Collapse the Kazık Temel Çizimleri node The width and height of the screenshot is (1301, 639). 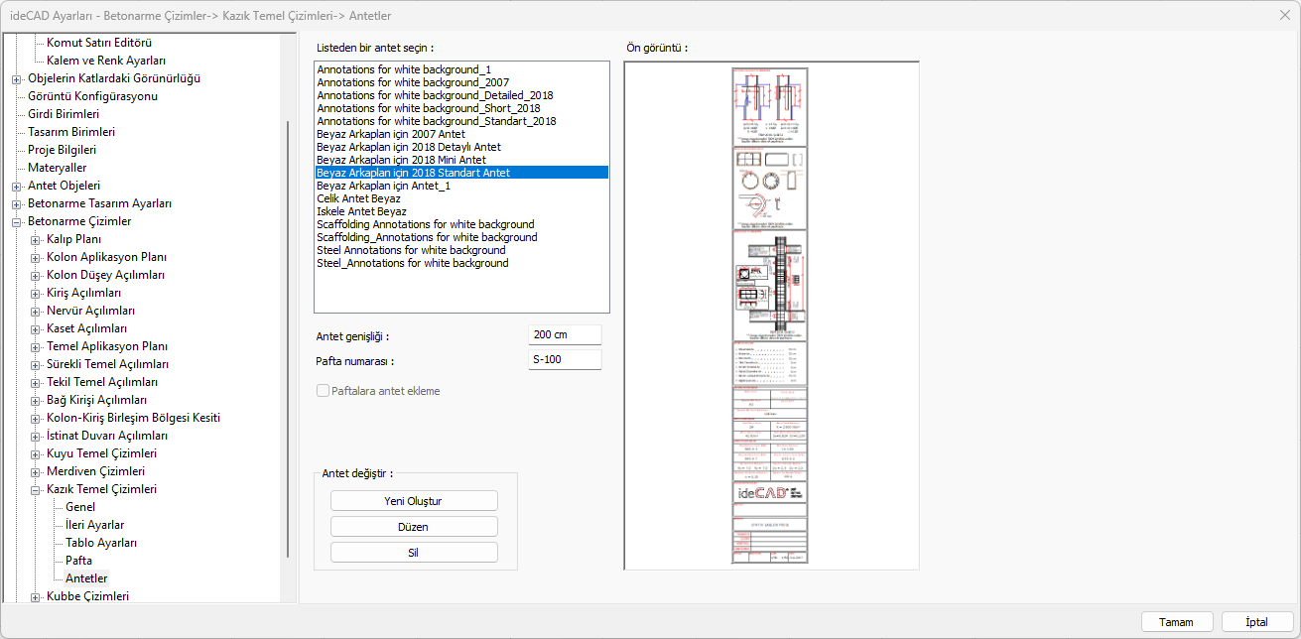click(x=36, y=489)
